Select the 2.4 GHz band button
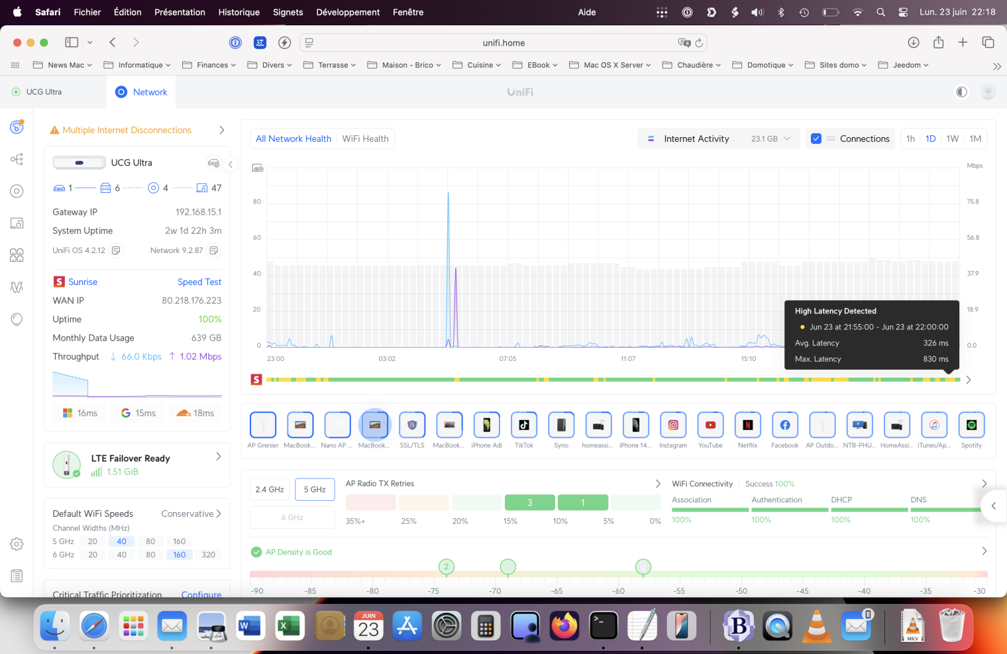 270,490
